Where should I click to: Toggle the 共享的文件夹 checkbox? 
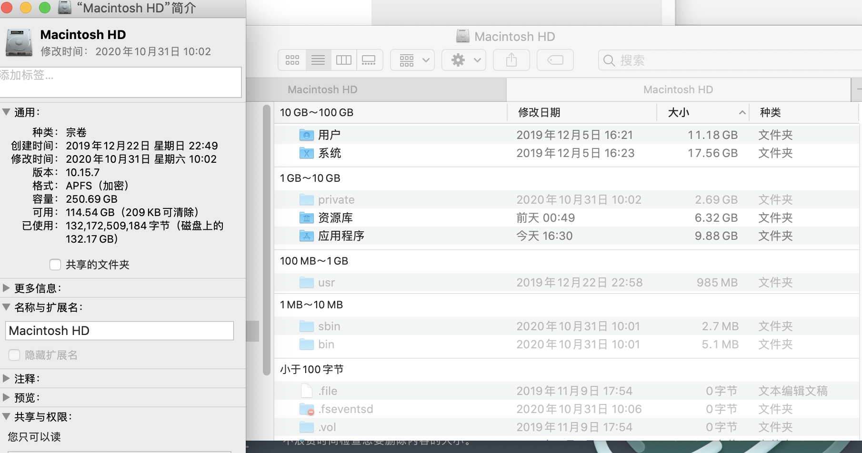coord(55,265)
